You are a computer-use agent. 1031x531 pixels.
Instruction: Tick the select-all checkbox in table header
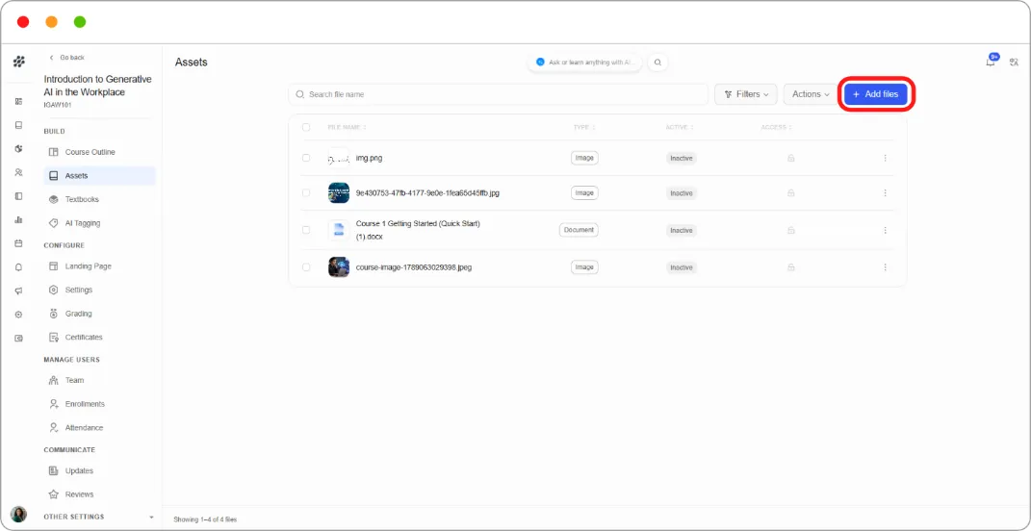pyautogui.click(x=306, y=128)
